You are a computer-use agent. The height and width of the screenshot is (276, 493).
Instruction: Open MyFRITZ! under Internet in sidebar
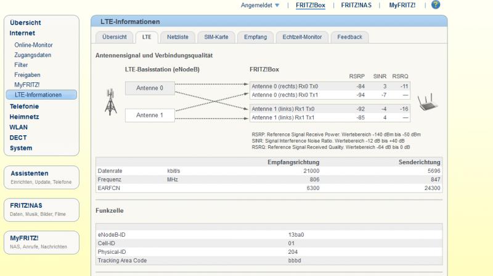coord(26,85)
